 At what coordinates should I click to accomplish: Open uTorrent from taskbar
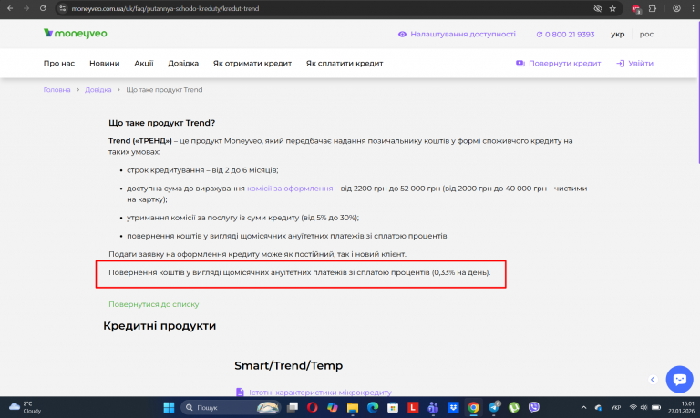coord(514,407)
